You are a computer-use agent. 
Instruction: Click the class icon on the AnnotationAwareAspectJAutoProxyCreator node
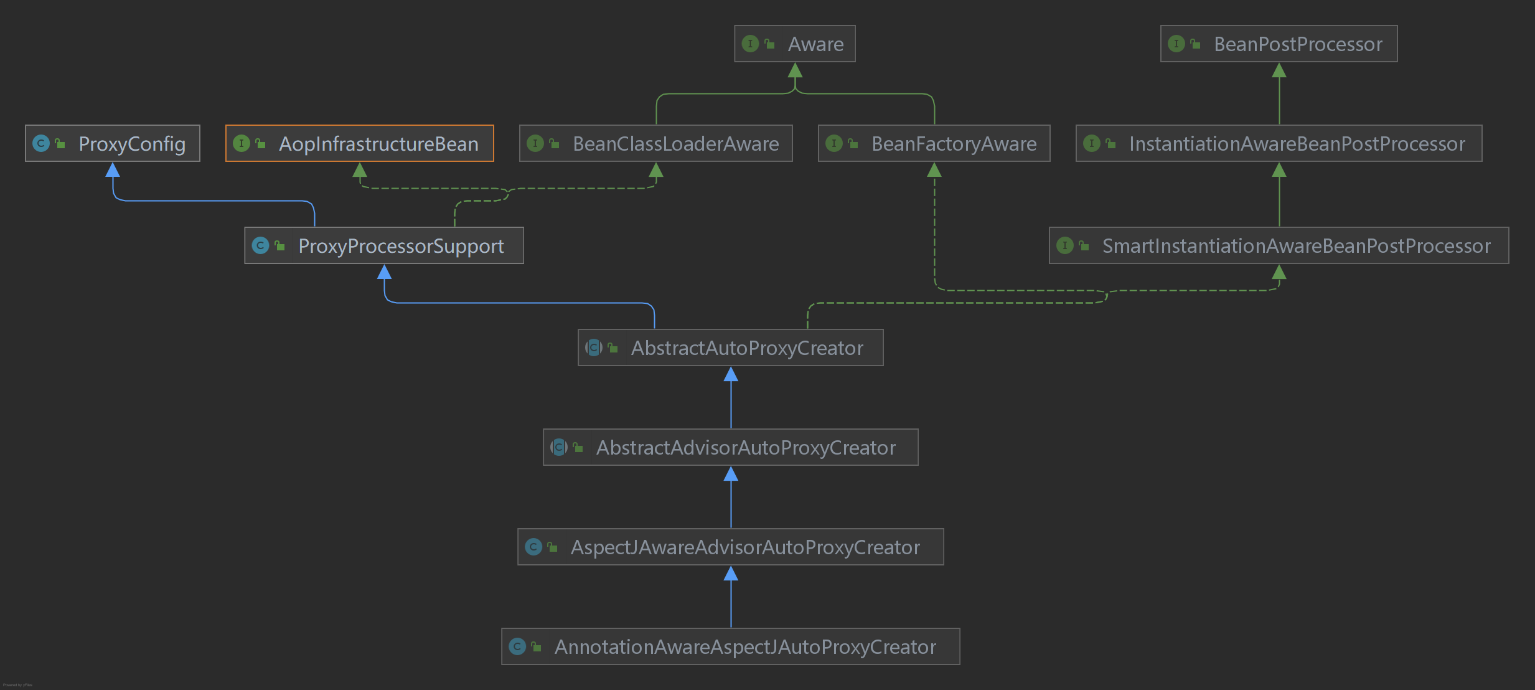(517, 646)
